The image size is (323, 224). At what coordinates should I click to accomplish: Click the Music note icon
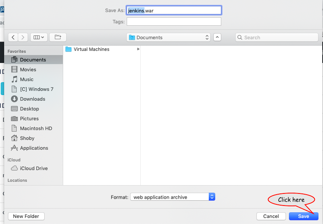14,79
